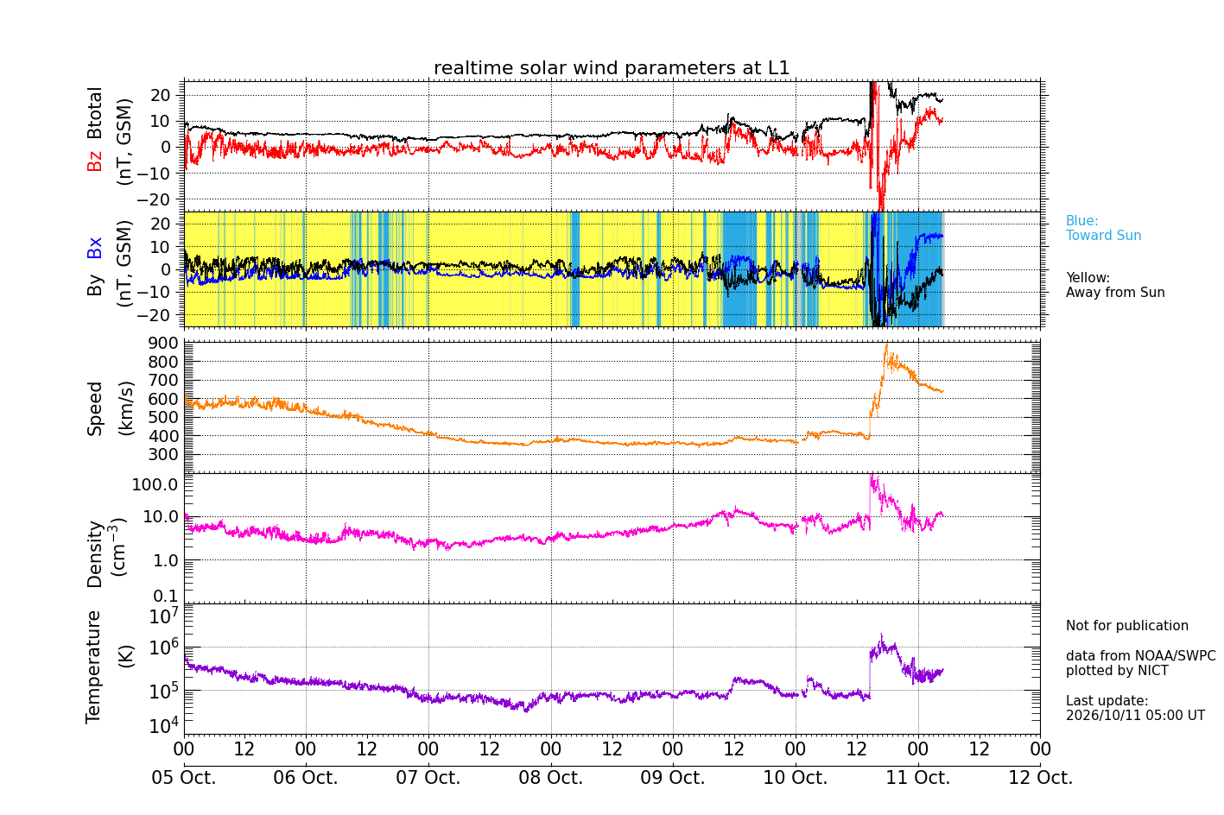The image size is (1224, 815).
Task: Click the Speed (km/s) axis label
Action: 109,408
